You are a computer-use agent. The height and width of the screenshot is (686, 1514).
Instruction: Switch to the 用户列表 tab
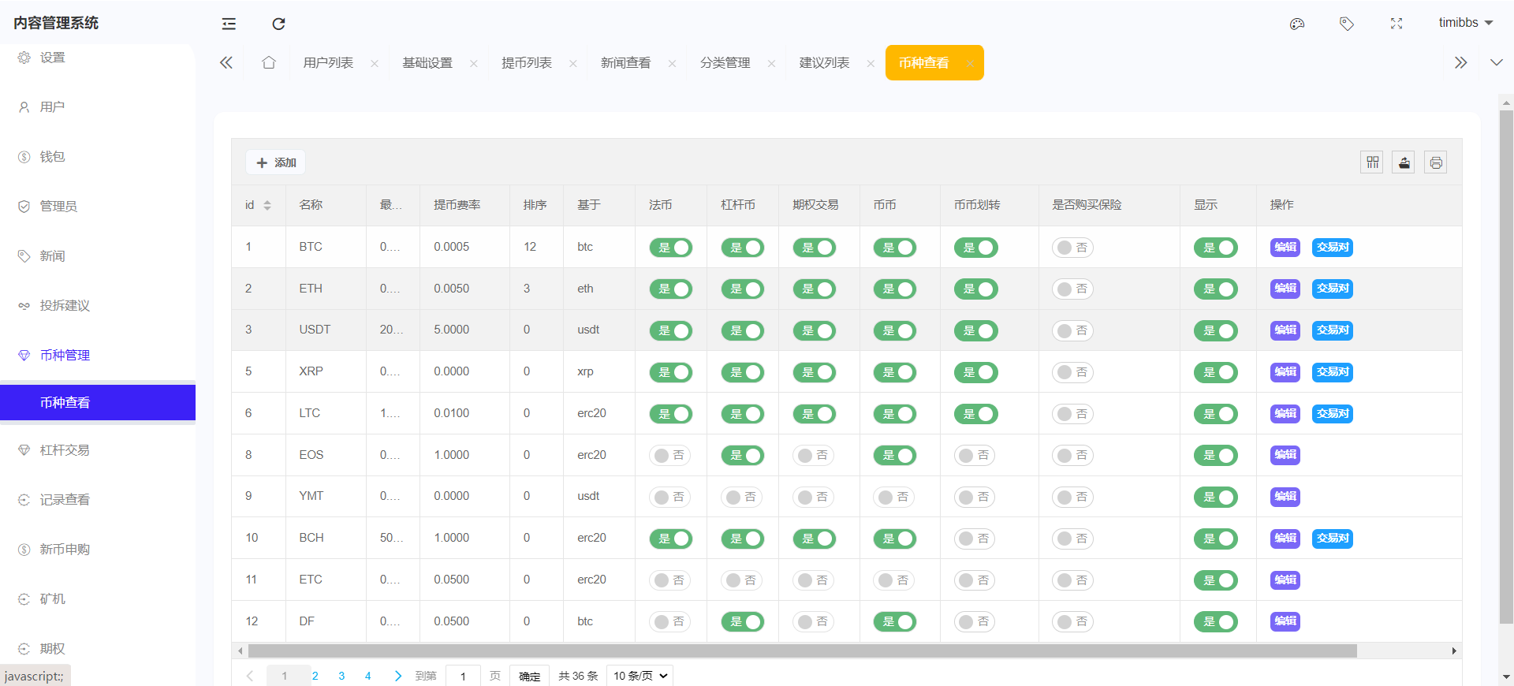click(328, 63)
